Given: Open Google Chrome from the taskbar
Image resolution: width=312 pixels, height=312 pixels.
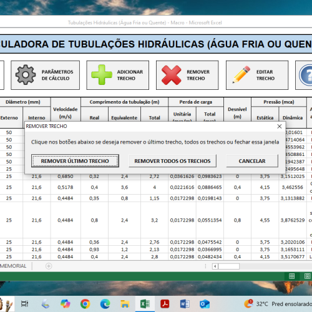Looking at the screenshot, I should click(85, 304).
